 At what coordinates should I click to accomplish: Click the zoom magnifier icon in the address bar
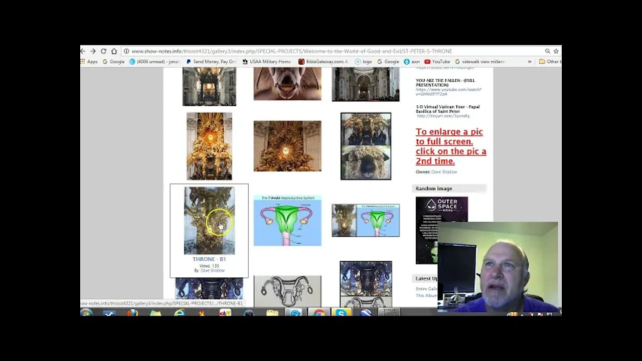pos(547,51)
